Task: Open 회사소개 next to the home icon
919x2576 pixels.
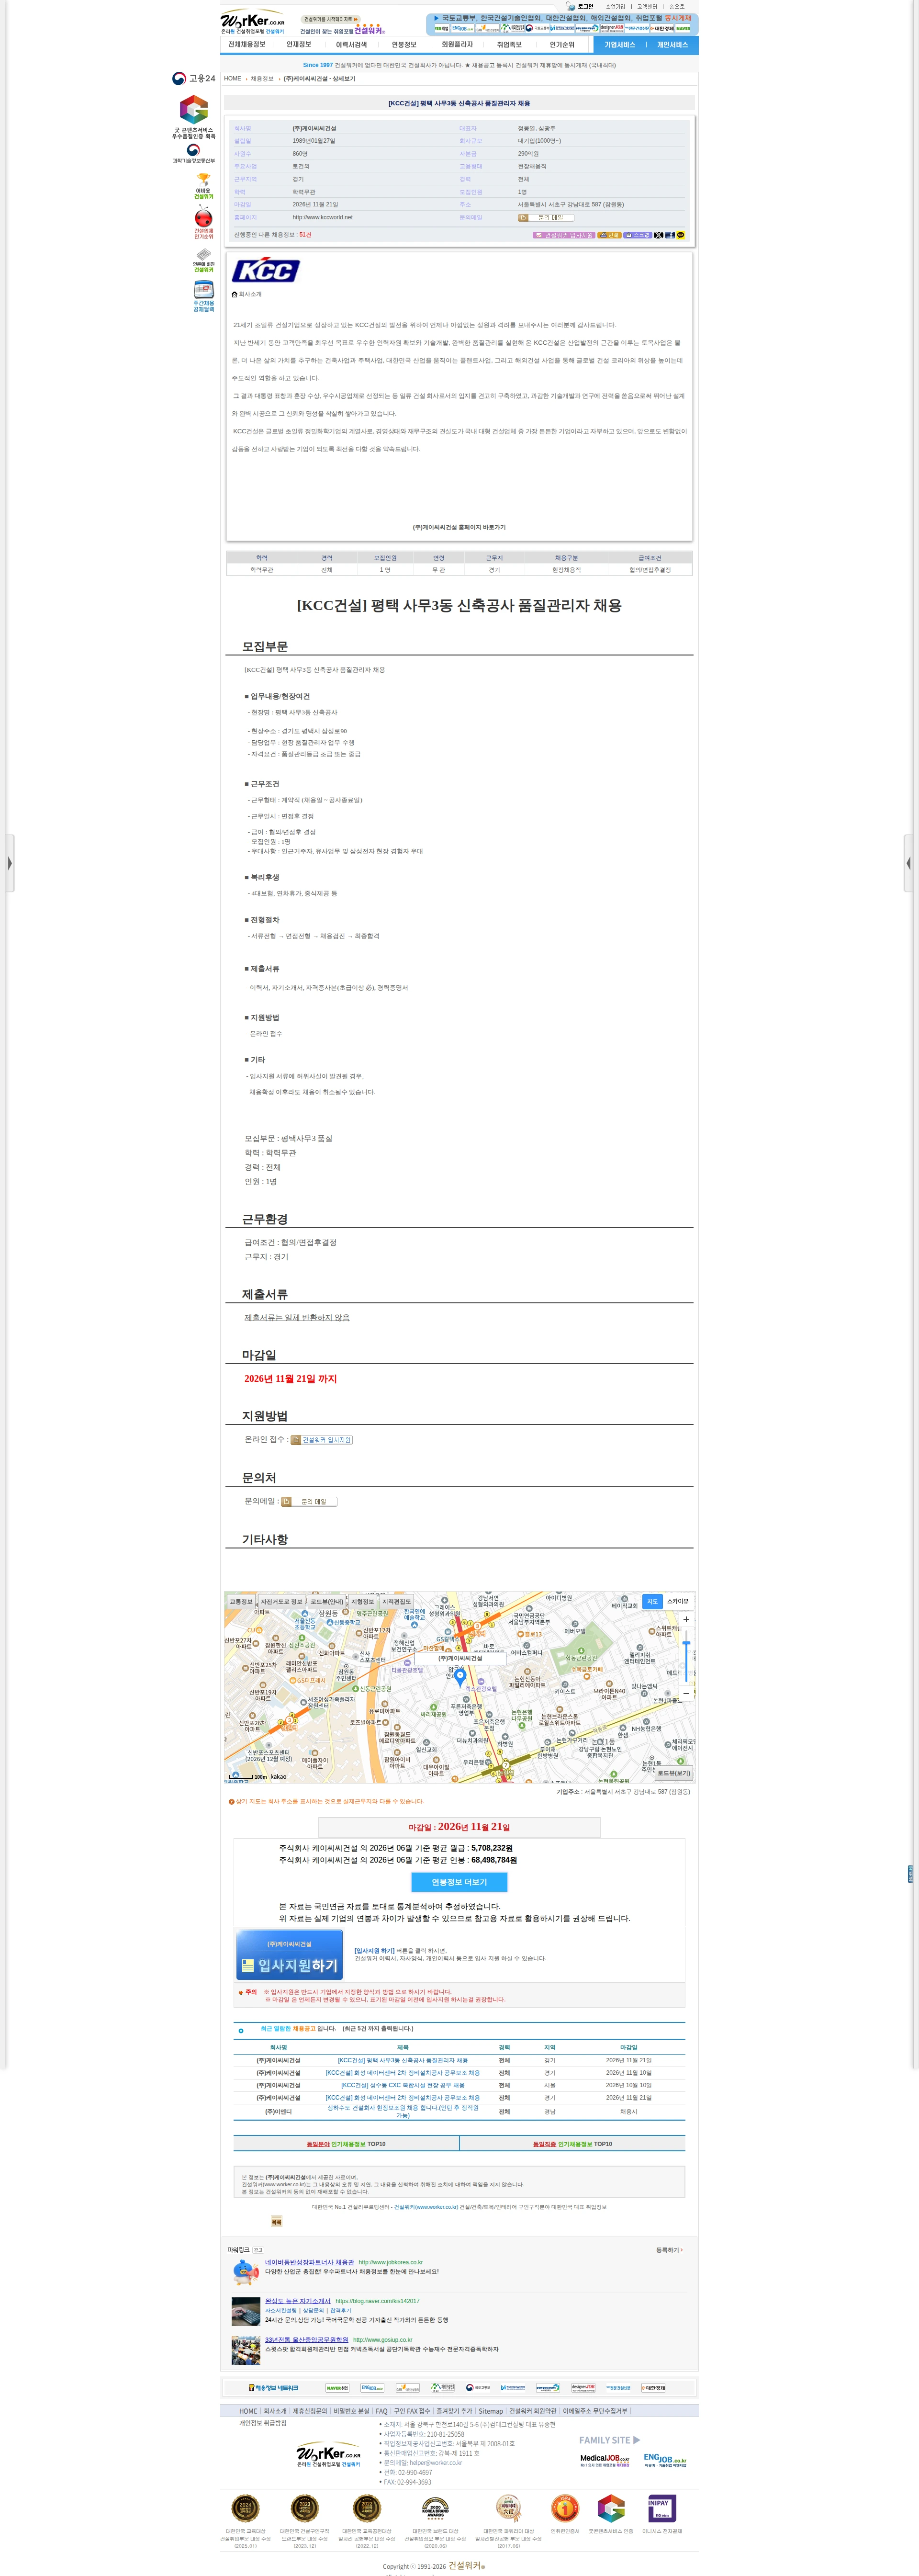Action: 250,294
